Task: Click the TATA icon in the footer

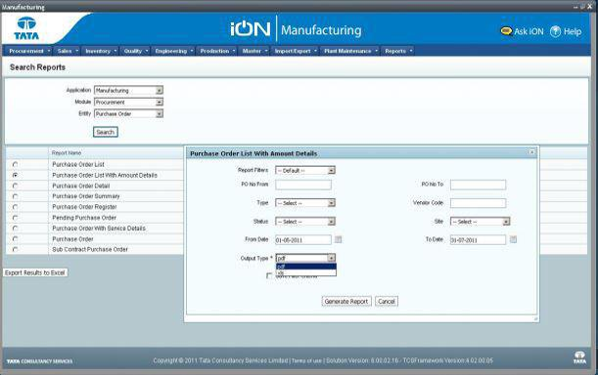Action: coord(579,357)
